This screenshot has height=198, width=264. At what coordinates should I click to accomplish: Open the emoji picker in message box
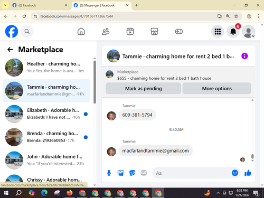(235, 173)
